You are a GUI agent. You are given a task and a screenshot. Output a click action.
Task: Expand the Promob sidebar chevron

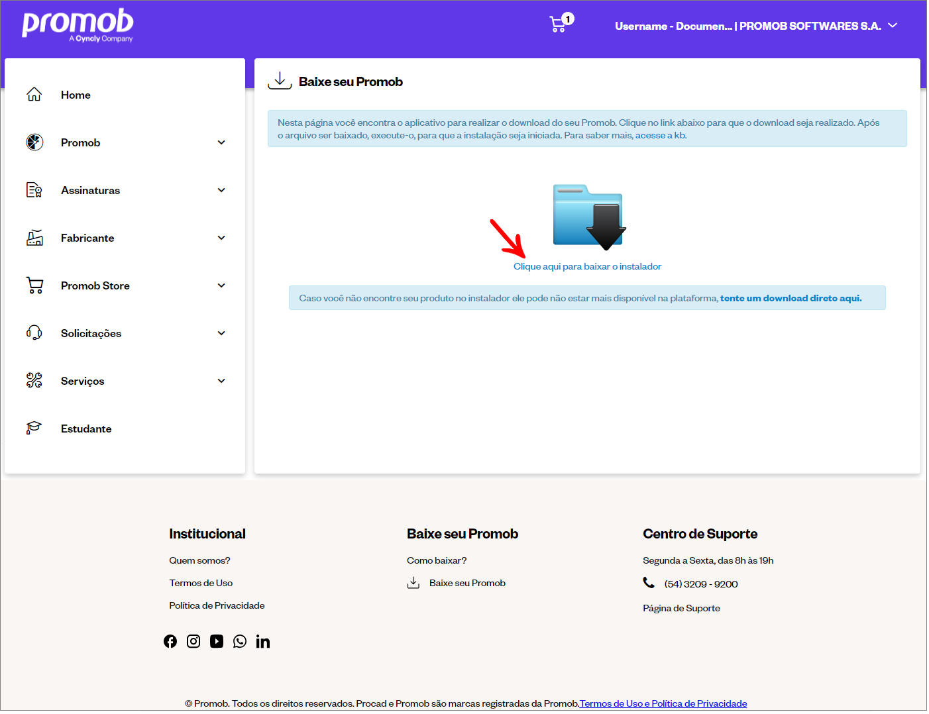point(221,142)
